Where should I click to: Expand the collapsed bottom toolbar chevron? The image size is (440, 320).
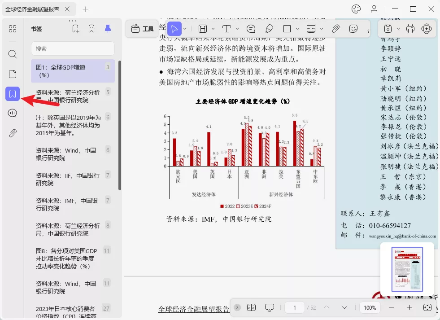(237, 307)
